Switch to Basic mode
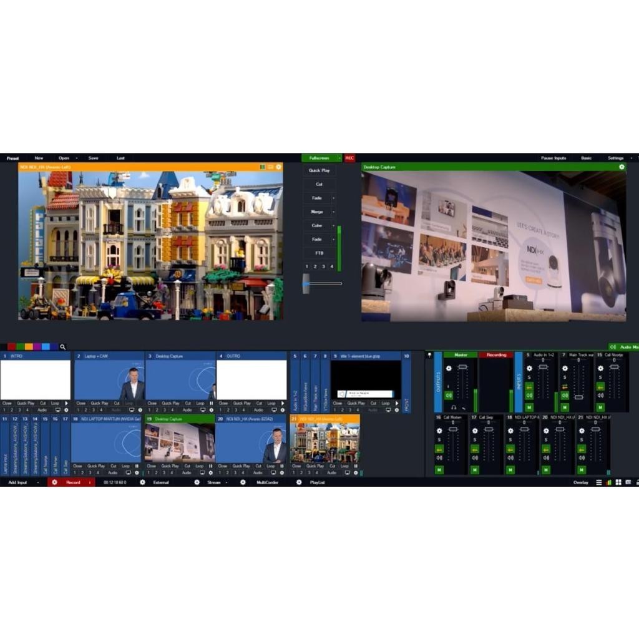 pos(586,158)
